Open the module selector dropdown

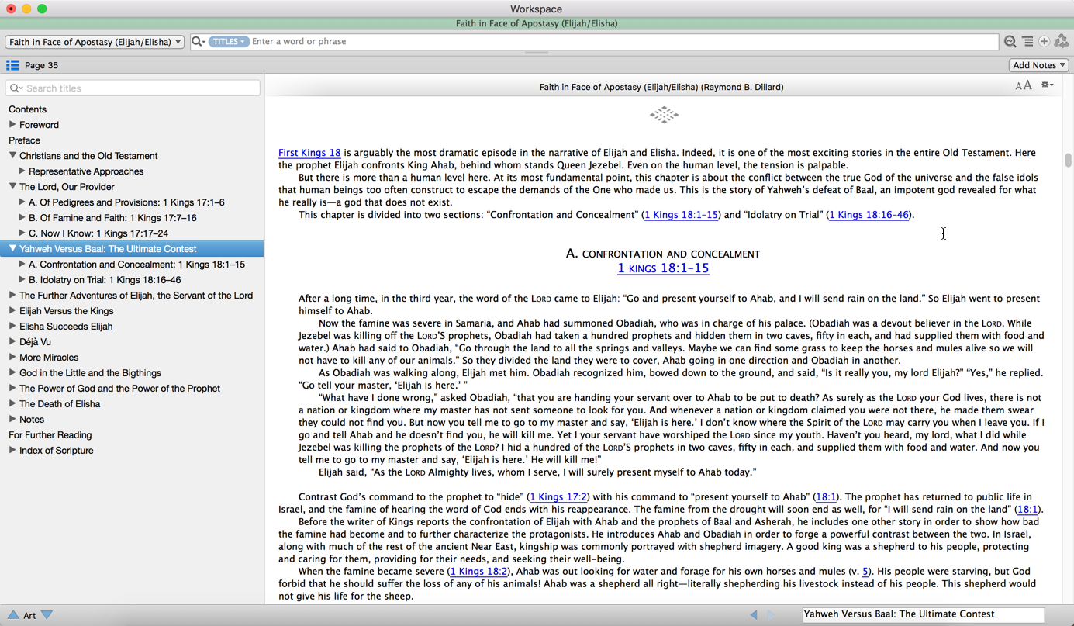click(95, 42)
